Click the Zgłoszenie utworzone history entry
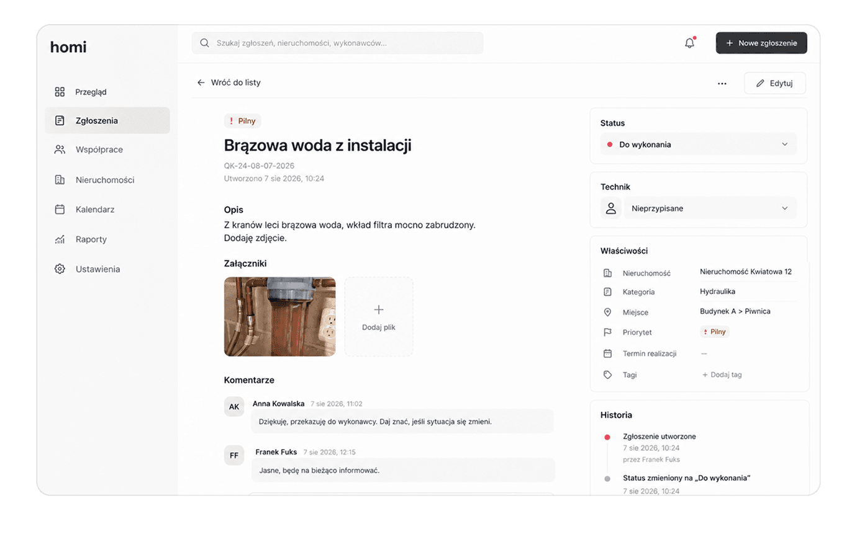Image resolution: width=857 pixels, height=560 pixels. (x=659, y=437)
